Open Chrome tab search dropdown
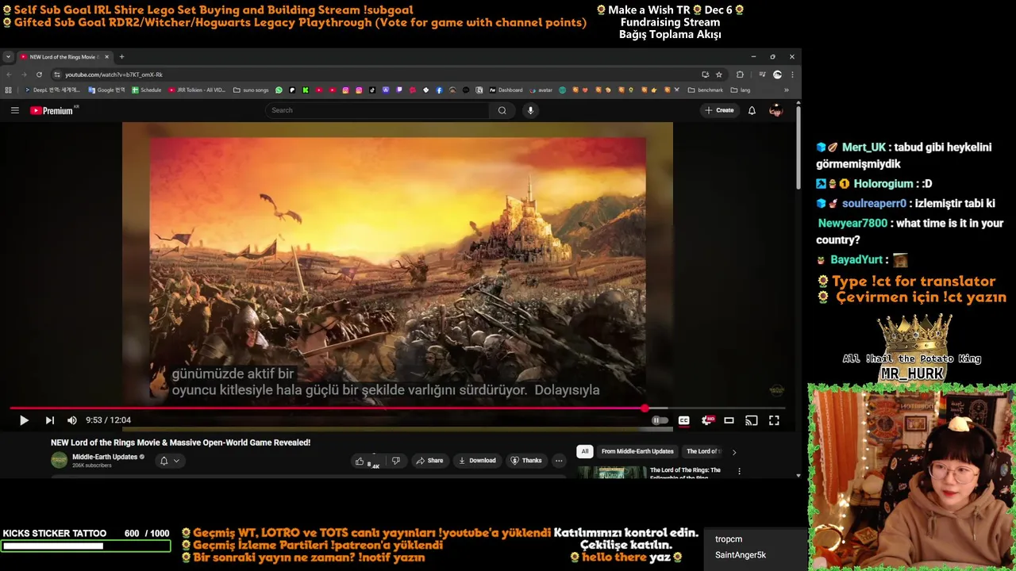 (x=8, y=57)
